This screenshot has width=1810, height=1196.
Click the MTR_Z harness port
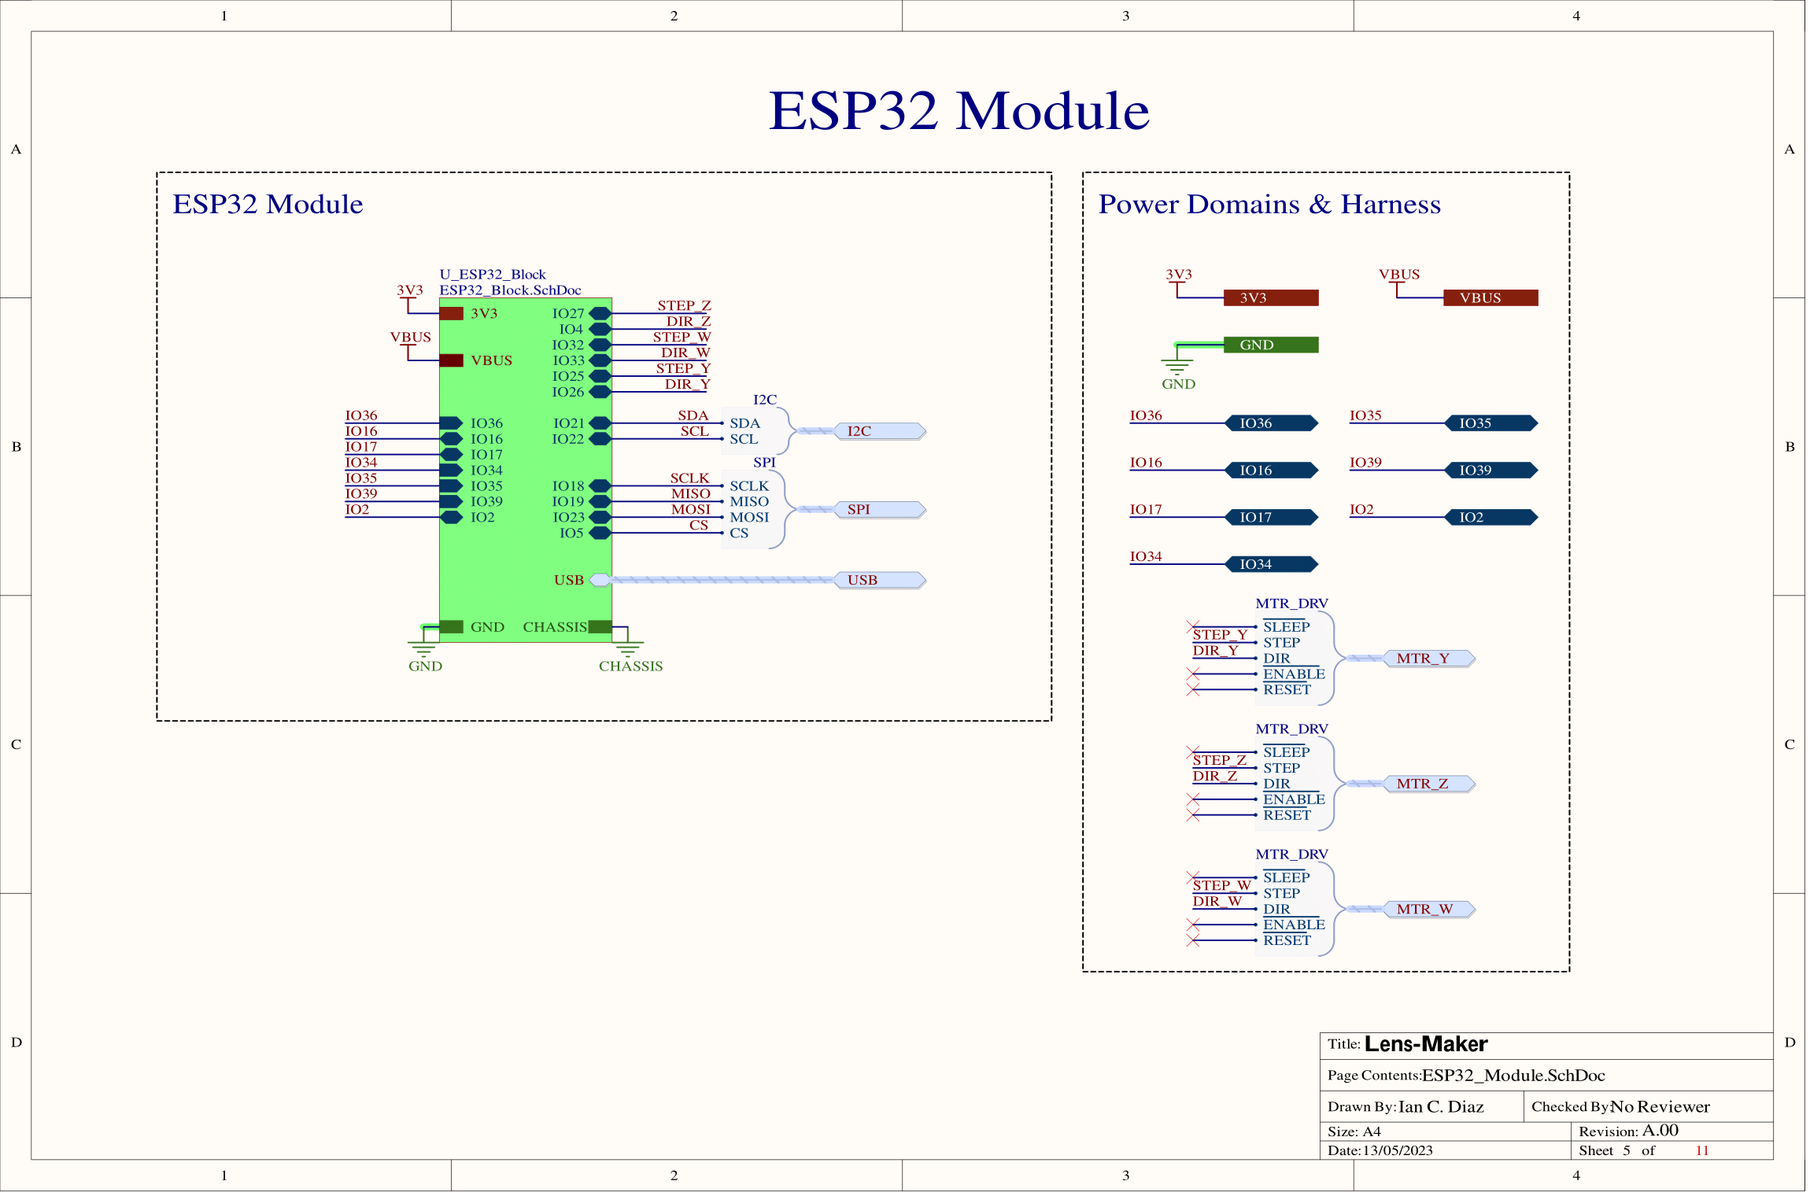(1428, 784)
